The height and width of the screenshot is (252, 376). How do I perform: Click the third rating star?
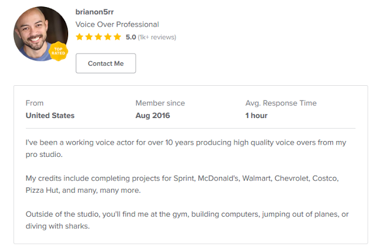pos(98,37)
